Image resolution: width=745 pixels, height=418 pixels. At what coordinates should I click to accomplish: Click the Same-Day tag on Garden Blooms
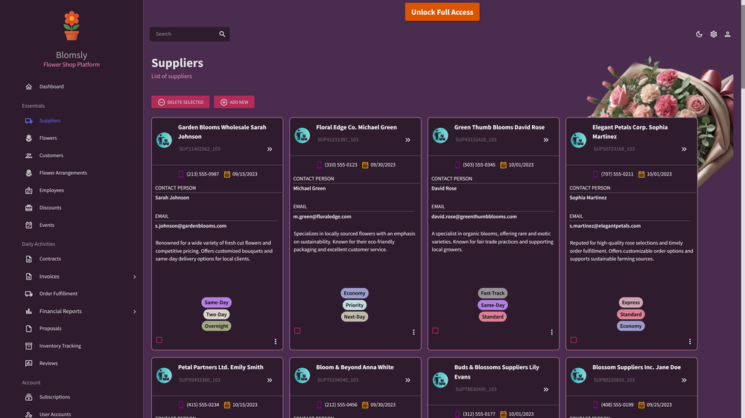click(x=216, y=303)
